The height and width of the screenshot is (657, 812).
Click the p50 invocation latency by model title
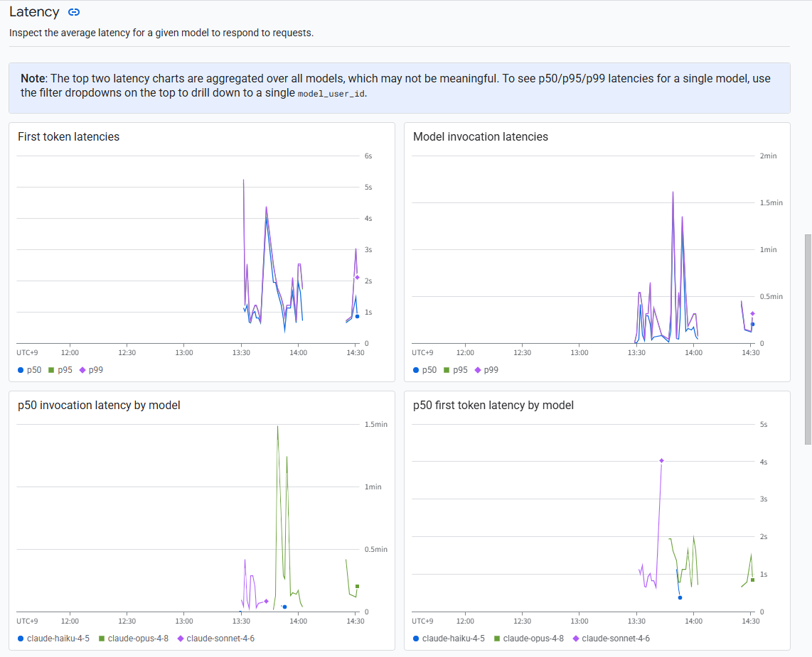point(99,405)
